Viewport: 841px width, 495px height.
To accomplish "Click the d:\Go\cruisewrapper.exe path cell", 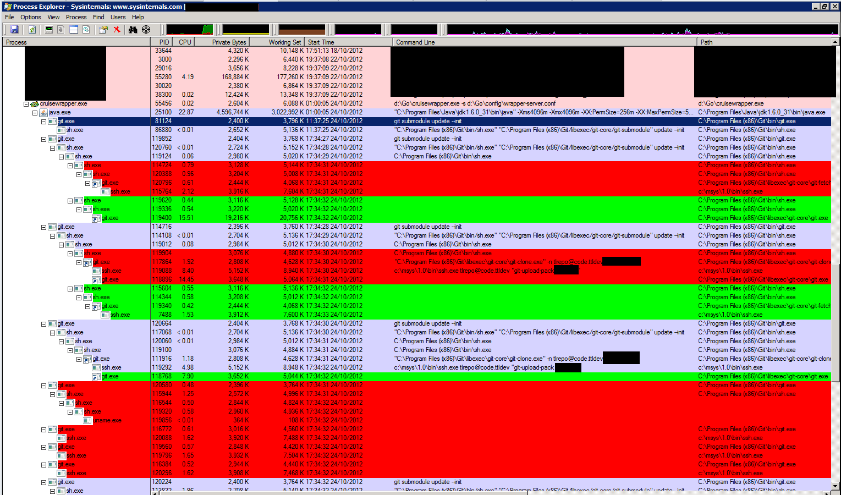I will coord(731,103).
